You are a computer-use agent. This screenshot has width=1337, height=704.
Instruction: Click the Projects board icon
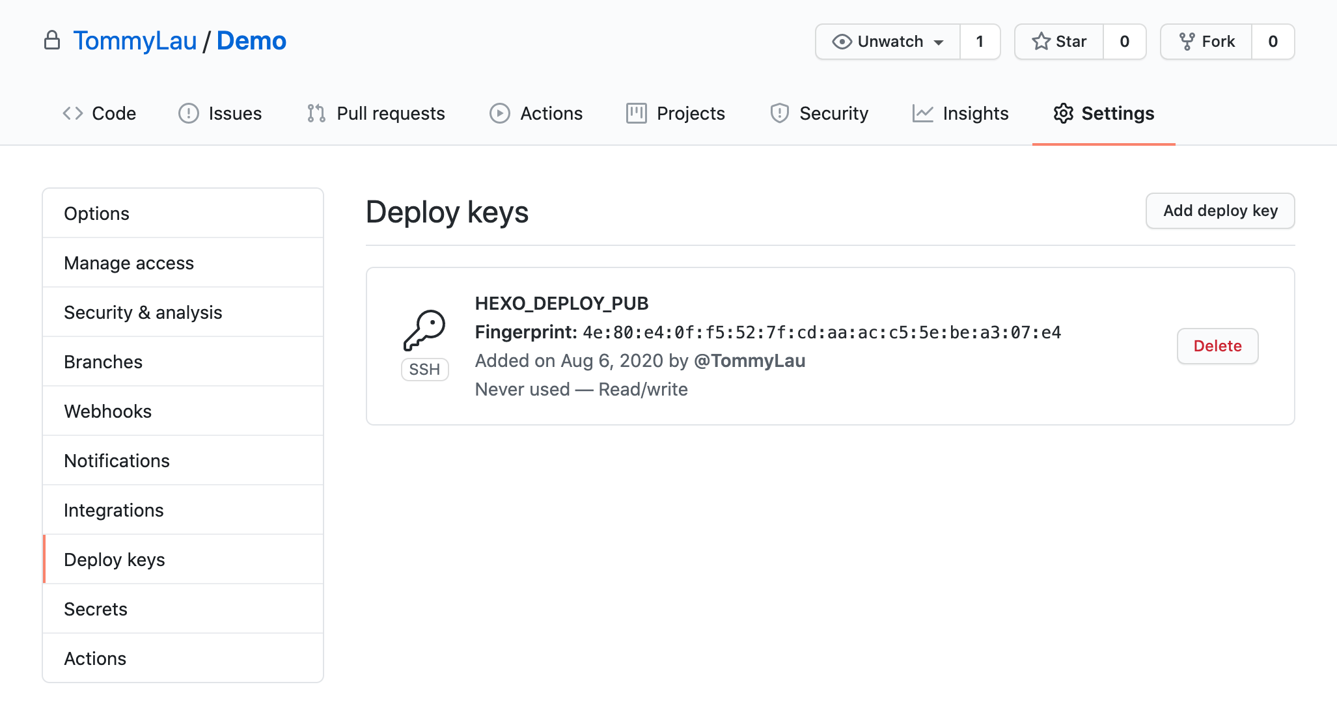[x=636, y=113]
